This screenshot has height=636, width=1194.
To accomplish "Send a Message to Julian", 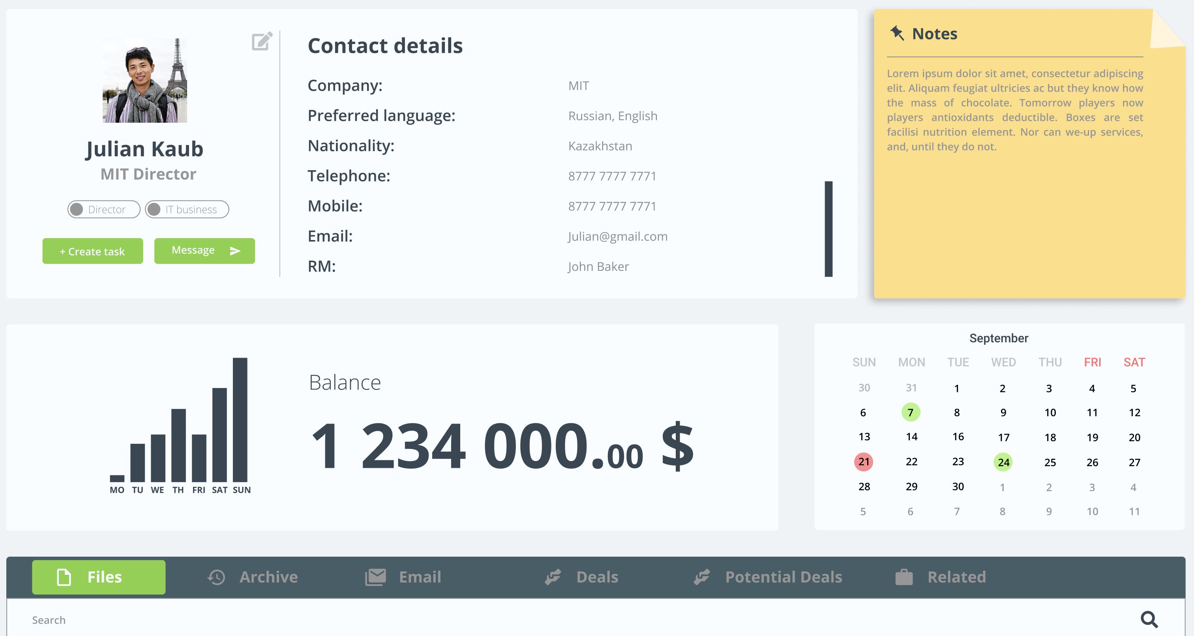I will (204, 251).
